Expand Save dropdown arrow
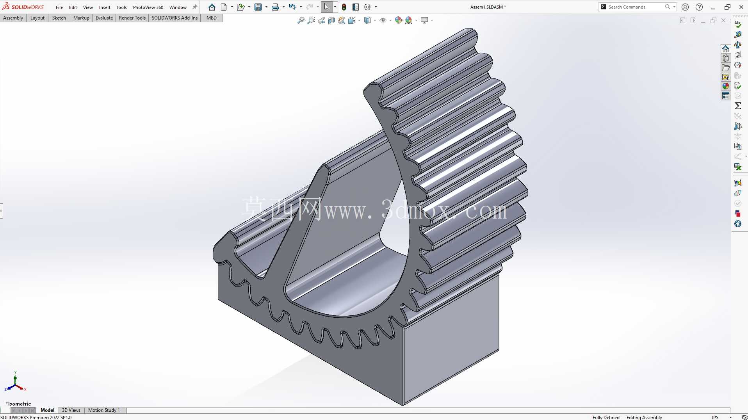 click(x=266, y=7)
